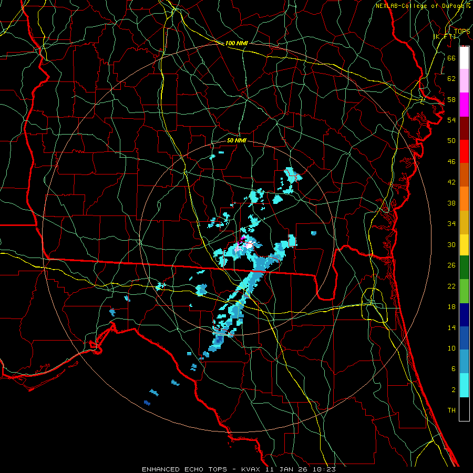
Task: Click the legend value '18'
Action: click(x=451, y=307)
